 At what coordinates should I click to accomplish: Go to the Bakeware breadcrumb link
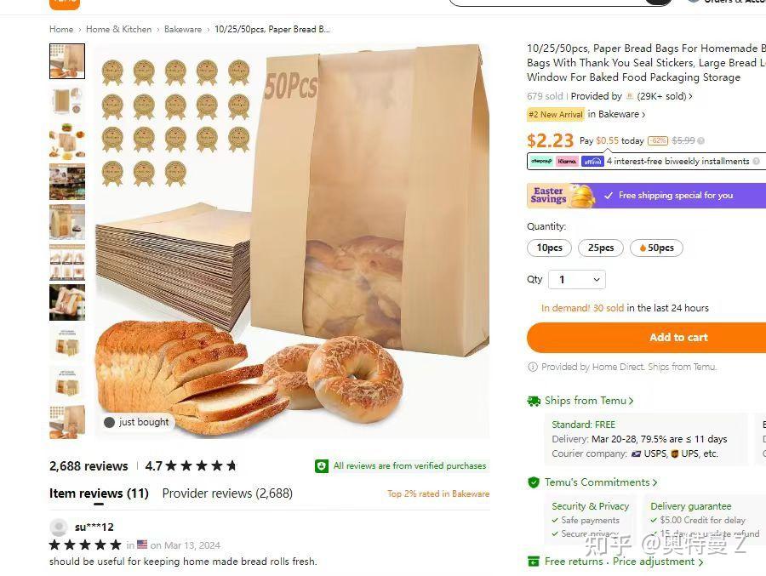(183, 29)
